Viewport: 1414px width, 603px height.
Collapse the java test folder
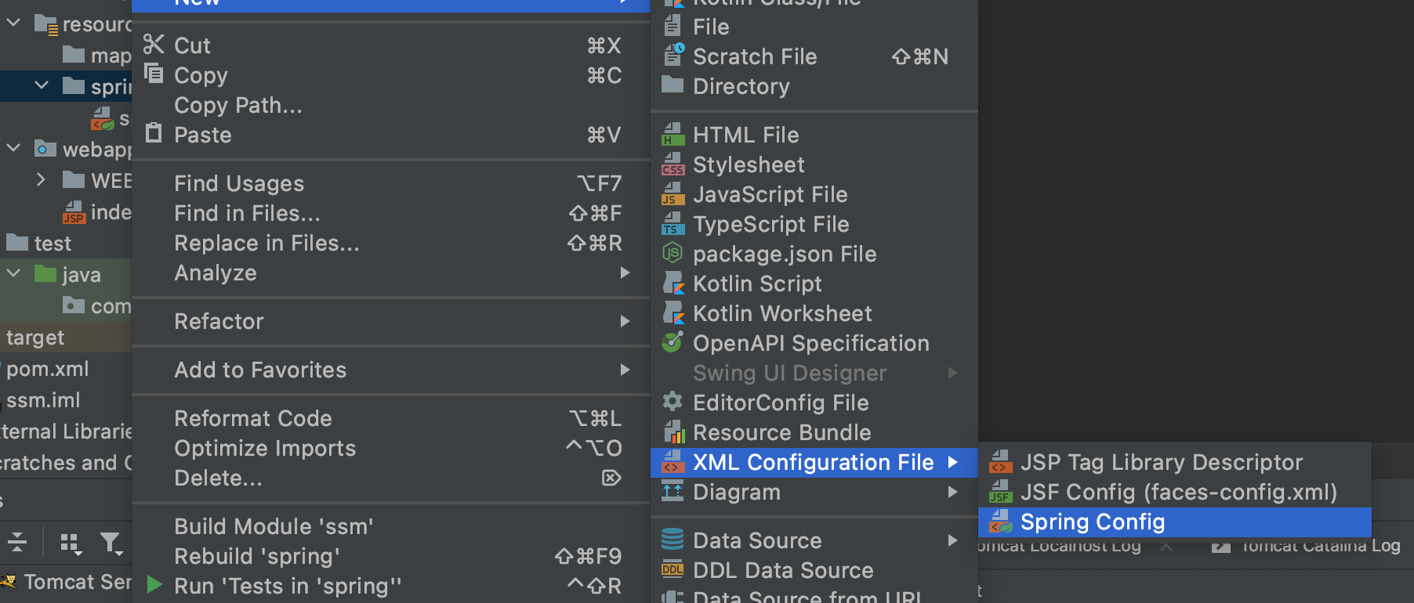pyautogui.click(x=13, y=274)
